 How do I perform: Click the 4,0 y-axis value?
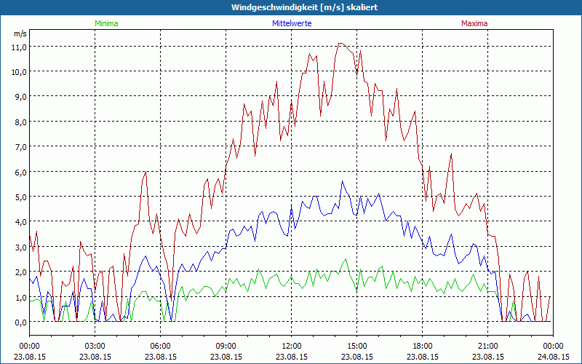(21, 222)
